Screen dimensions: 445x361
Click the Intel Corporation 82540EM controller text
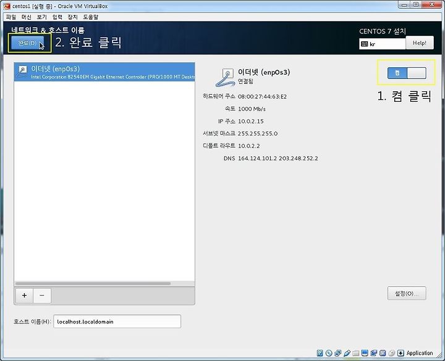pyautogui.click(x=113, y=77)
